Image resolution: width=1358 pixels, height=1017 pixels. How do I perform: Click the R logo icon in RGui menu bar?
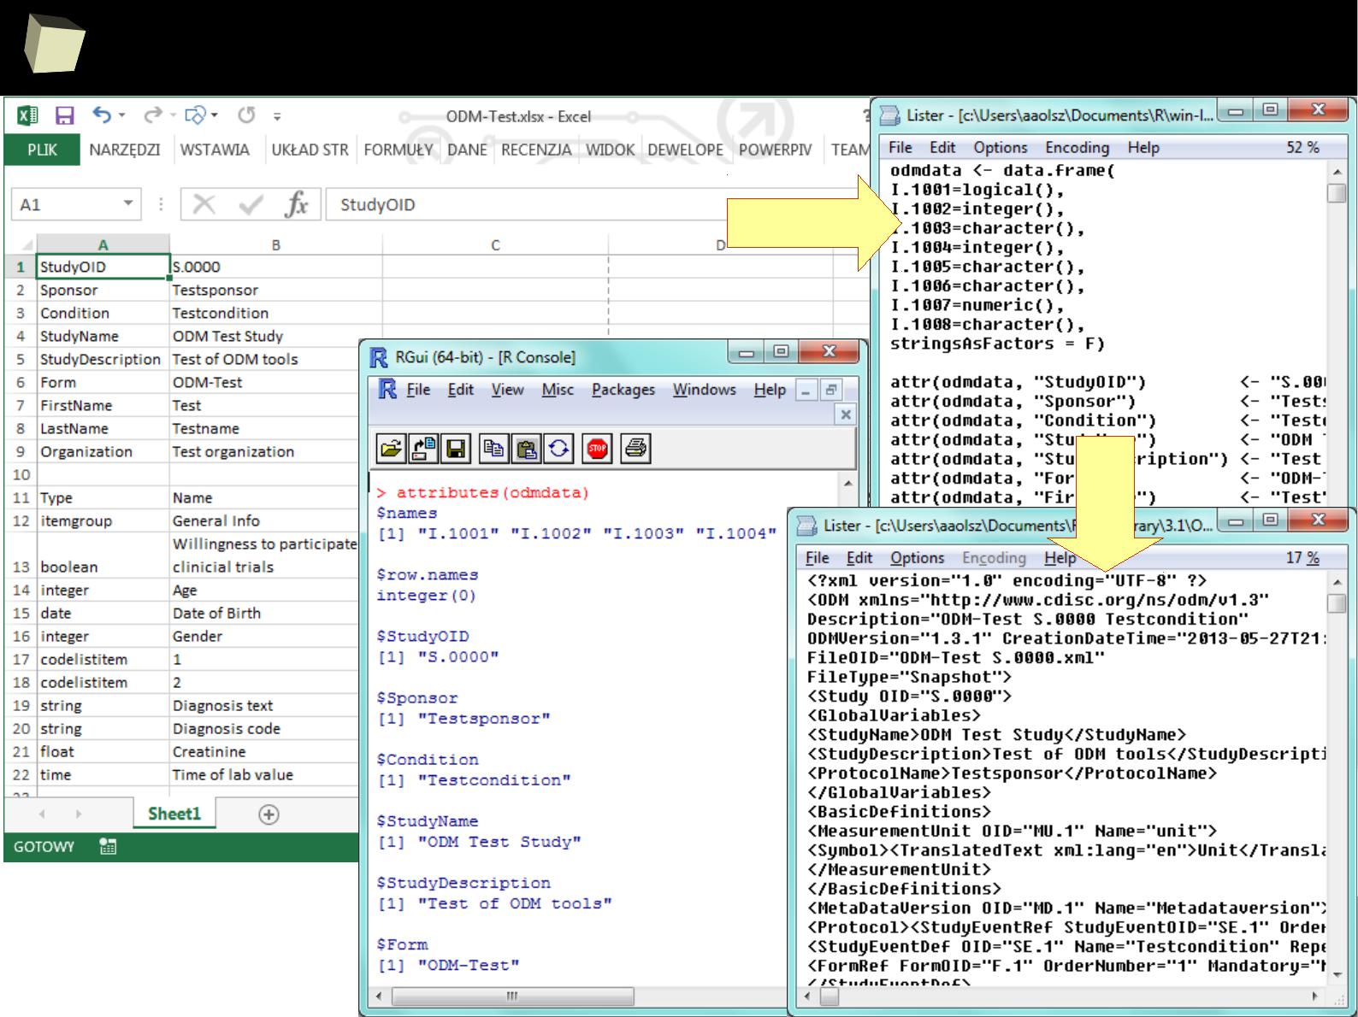[x=387, y=390]
